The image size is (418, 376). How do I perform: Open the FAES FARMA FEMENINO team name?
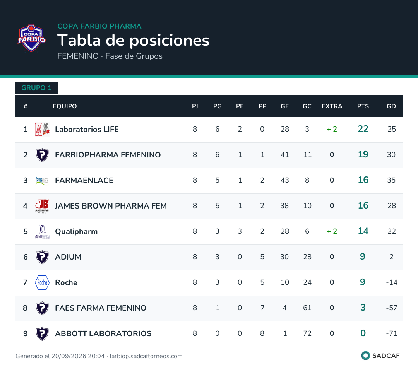click(x=101, y=308)
